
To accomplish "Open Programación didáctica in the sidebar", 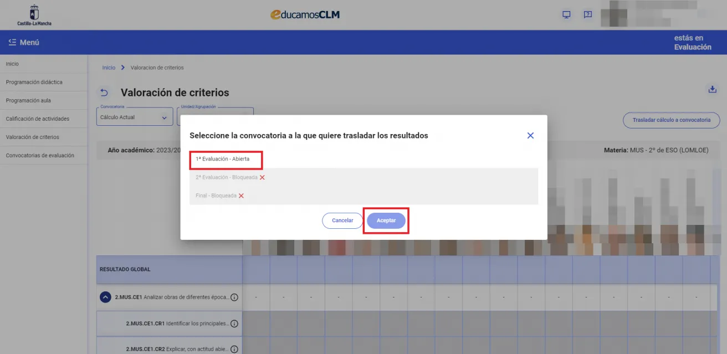I will pyautogui.click(x=34, y=81).
